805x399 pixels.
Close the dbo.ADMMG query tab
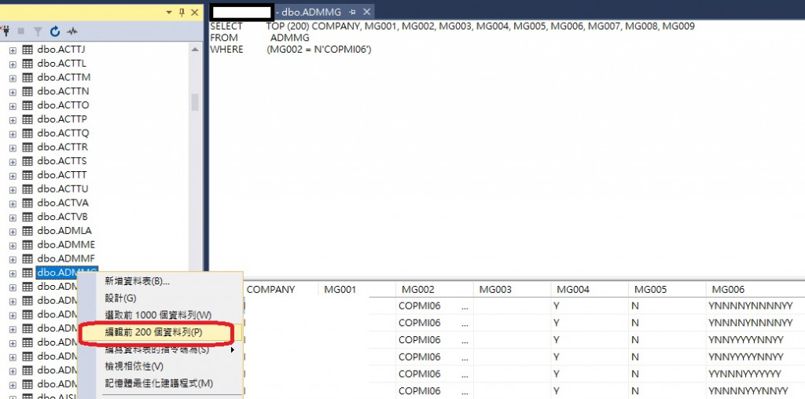click(x=366, y=12)
